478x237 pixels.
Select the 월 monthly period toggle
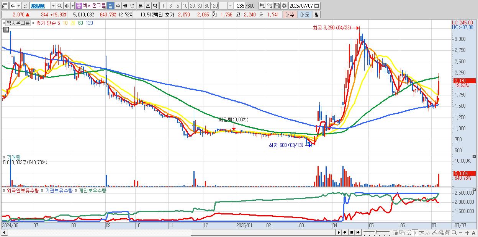coord(125,6)
